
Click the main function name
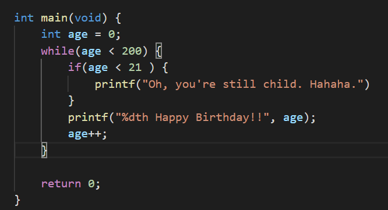coord(54,18)
